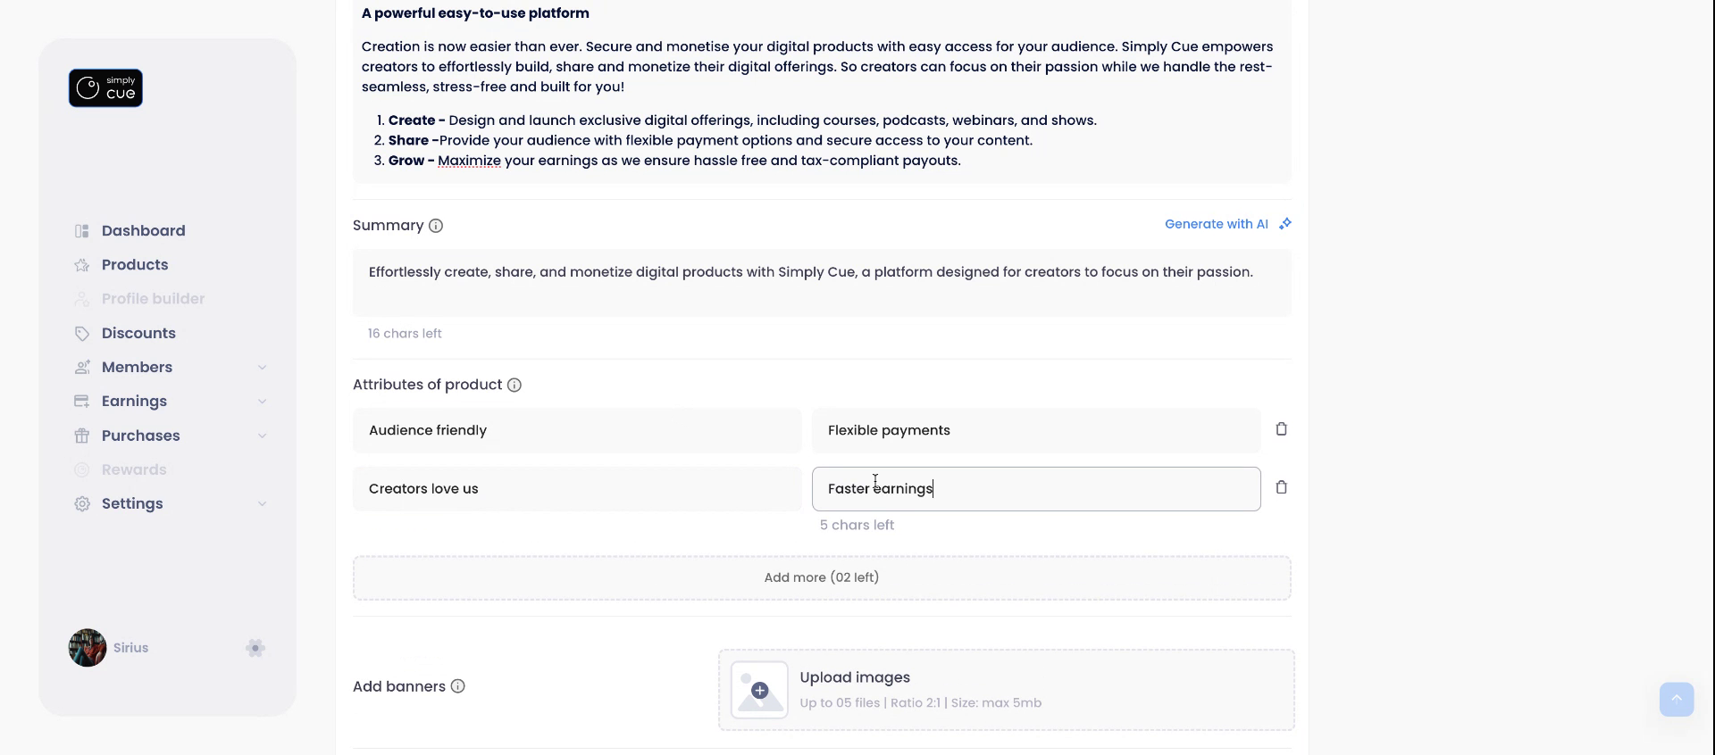
Task: Go to Products in sidebar
Action: (135, 265)
